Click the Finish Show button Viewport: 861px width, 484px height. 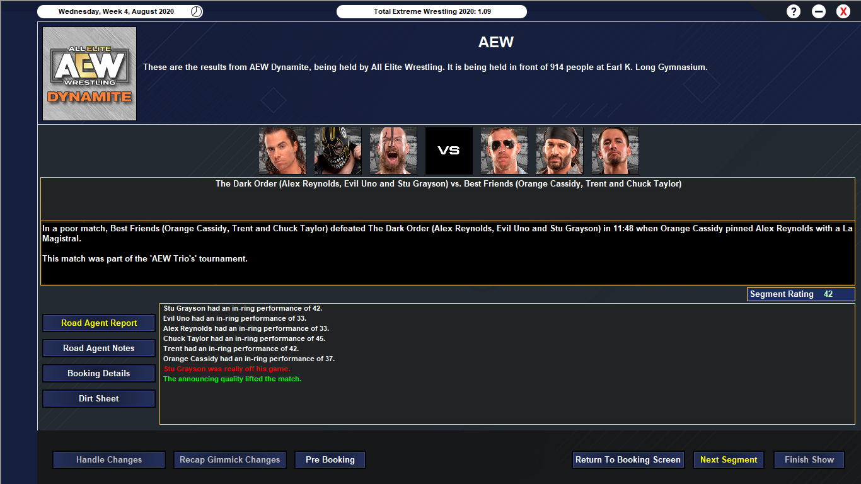(809, 459)
